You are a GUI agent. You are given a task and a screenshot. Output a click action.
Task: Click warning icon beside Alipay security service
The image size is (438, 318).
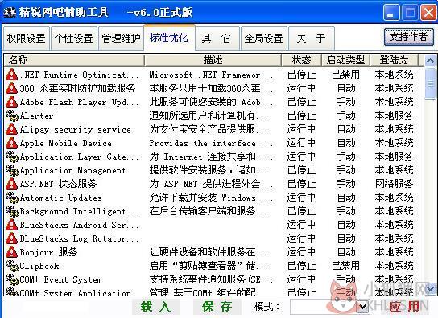tap(12, 129)
